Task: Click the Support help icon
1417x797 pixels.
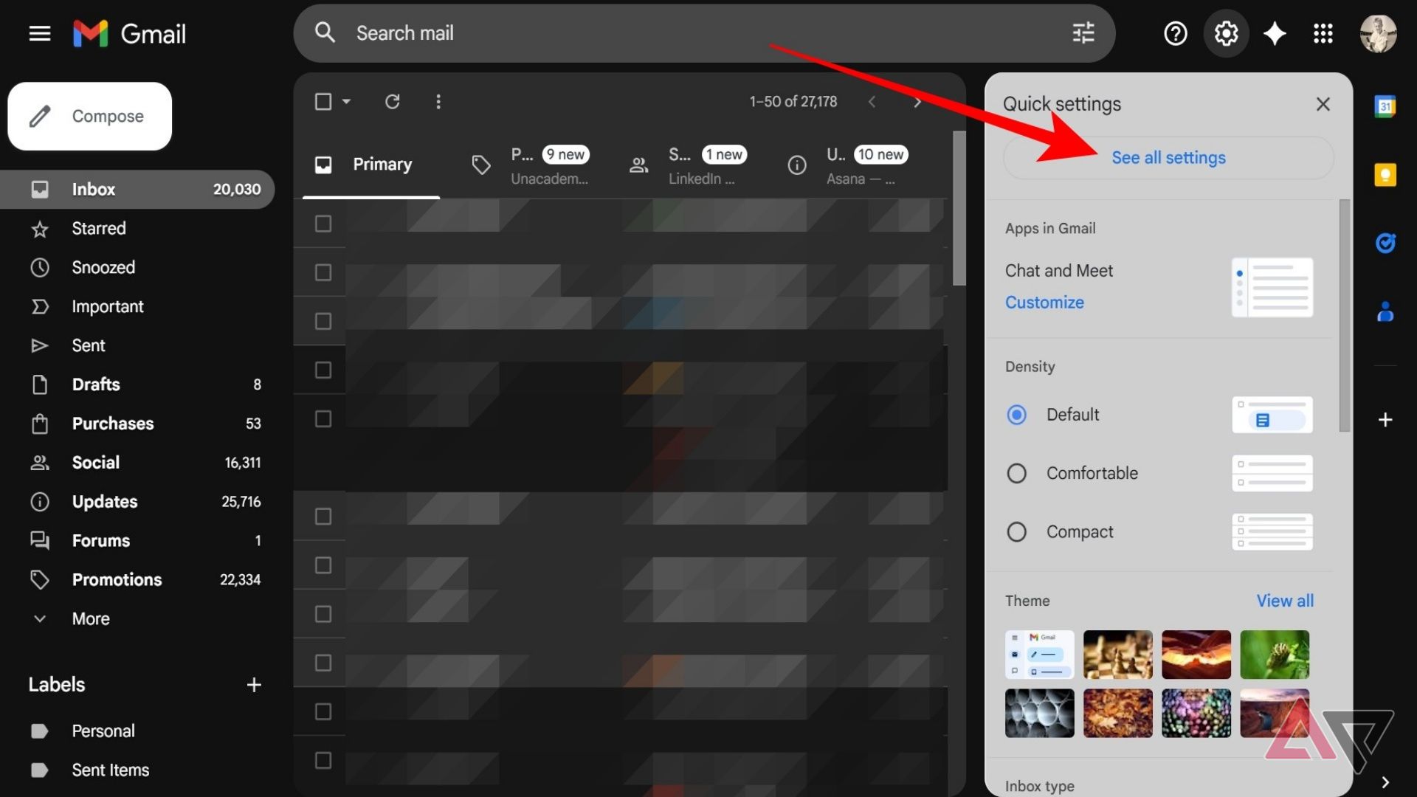Action: [1175, 33]
